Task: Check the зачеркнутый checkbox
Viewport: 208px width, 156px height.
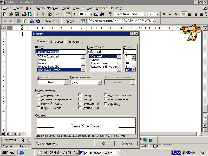Action: 38,95
